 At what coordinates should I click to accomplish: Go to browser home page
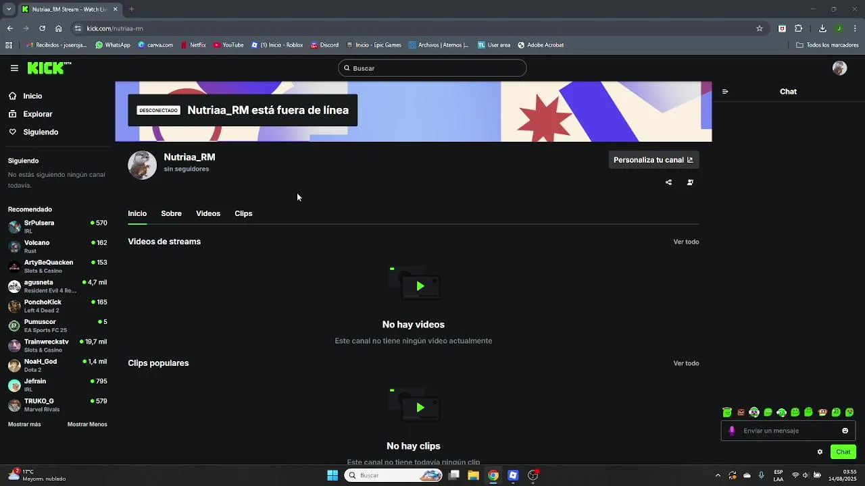(59, 28)
